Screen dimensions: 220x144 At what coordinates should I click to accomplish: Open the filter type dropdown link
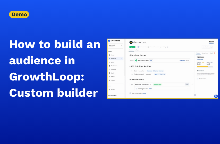(x=150, y=88)
